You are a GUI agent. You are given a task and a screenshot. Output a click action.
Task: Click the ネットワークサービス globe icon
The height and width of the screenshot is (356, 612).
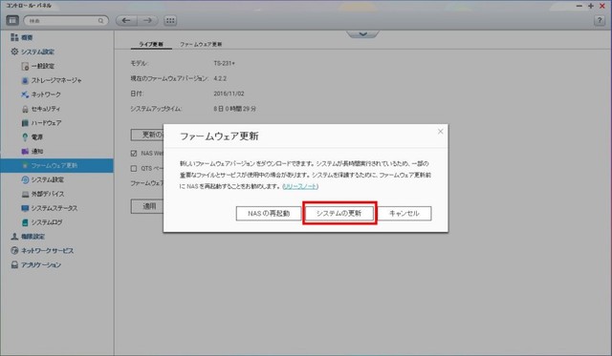pos(14,250)
